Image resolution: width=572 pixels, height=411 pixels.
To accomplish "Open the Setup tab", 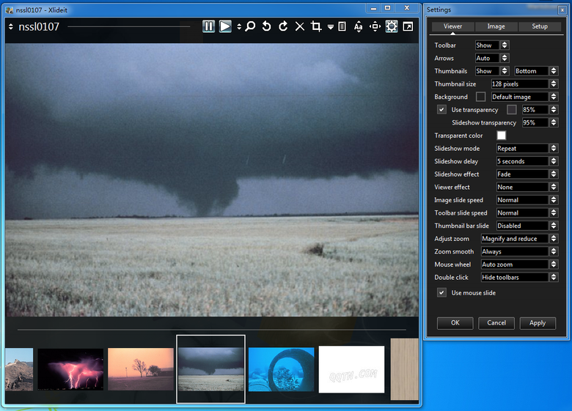I will click(540, 26).
